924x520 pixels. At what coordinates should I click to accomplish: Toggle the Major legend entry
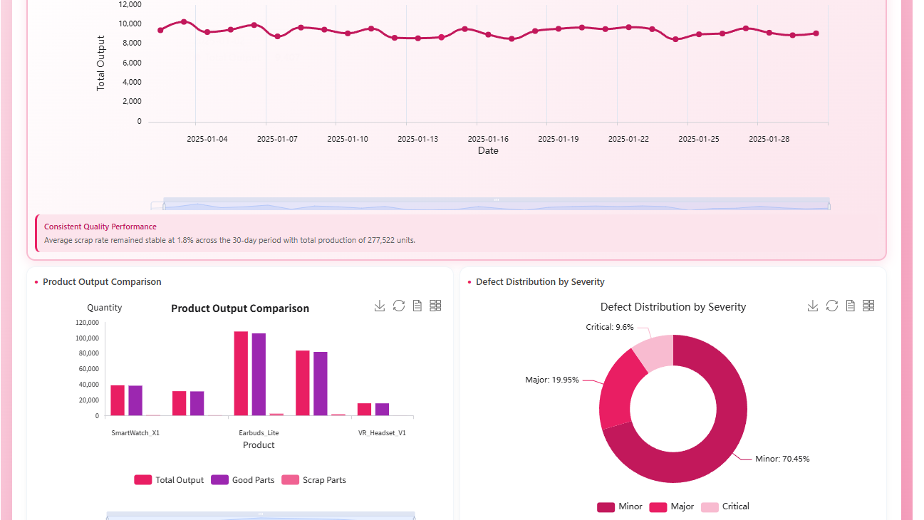[672, 507]
